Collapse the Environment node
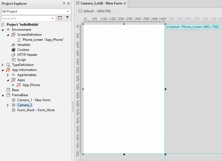This screenshot has width=222, height=161. point(3,30)
